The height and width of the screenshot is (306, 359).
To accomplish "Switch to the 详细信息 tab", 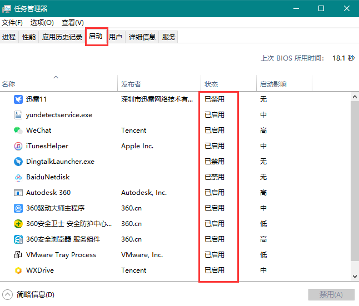I will click(142, 37).
